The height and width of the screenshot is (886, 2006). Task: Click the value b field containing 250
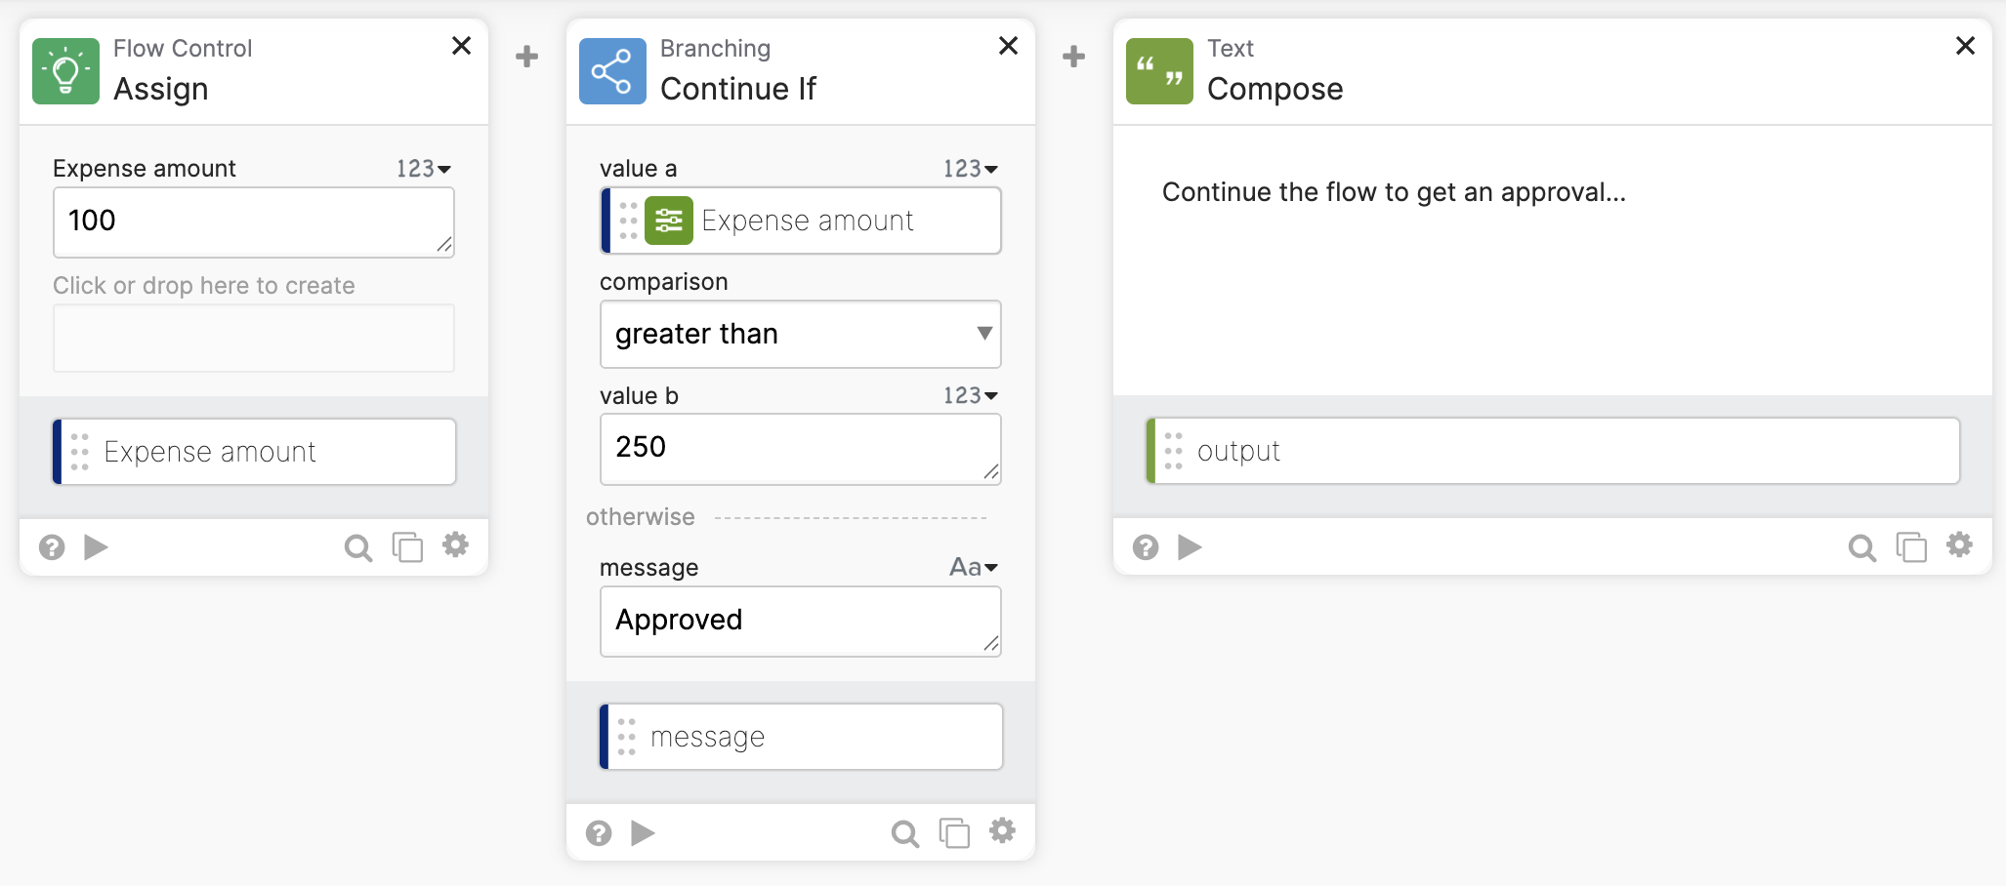(x=801, y=449)
